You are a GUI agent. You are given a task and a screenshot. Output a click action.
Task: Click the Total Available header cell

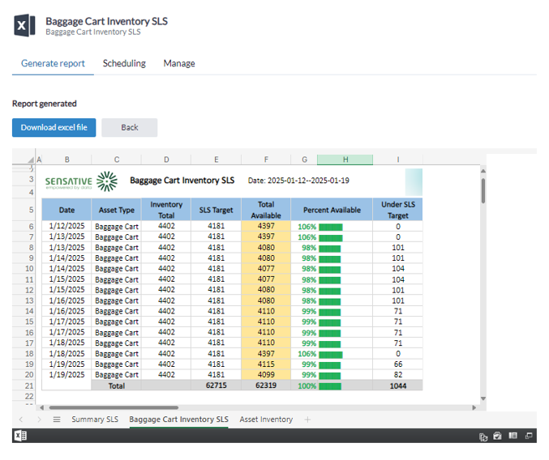[266, 210]
